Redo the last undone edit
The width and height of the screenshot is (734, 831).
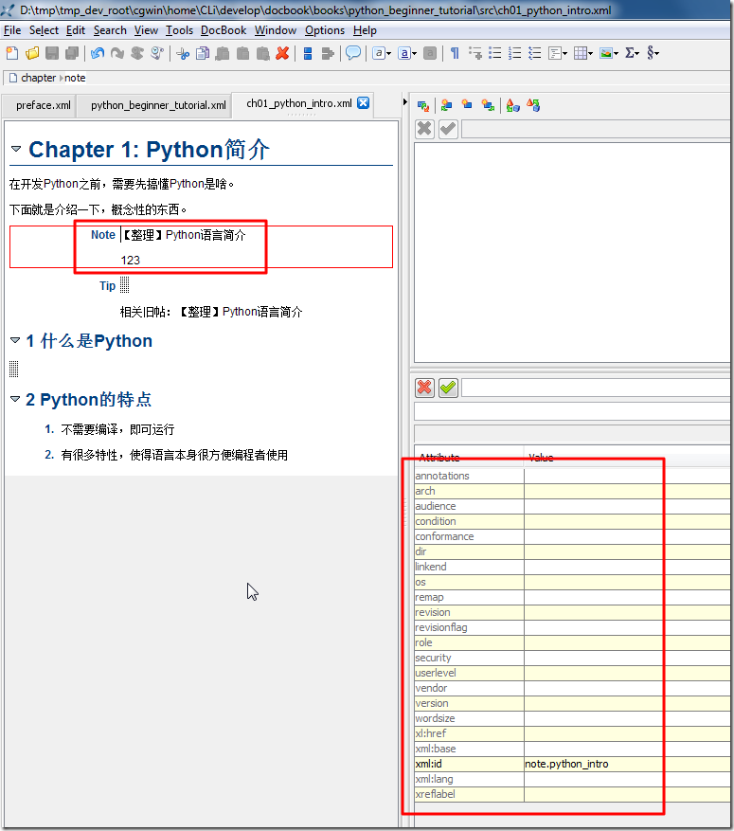point(117,53)
